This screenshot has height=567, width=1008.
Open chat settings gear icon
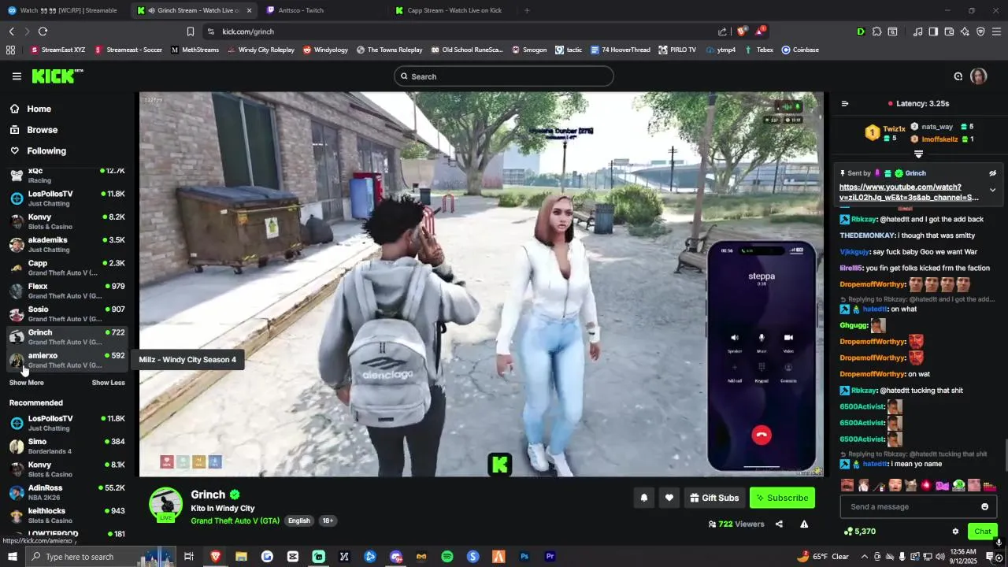pyautogui.click(x=955, y=532)
